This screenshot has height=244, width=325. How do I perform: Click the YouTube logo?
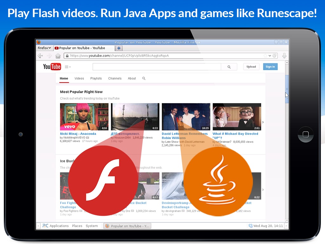click(52, 67)
